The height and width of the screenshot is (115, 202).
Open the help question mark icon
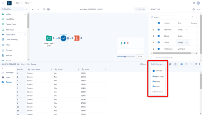pyautogui.click(x=194, y=3)
